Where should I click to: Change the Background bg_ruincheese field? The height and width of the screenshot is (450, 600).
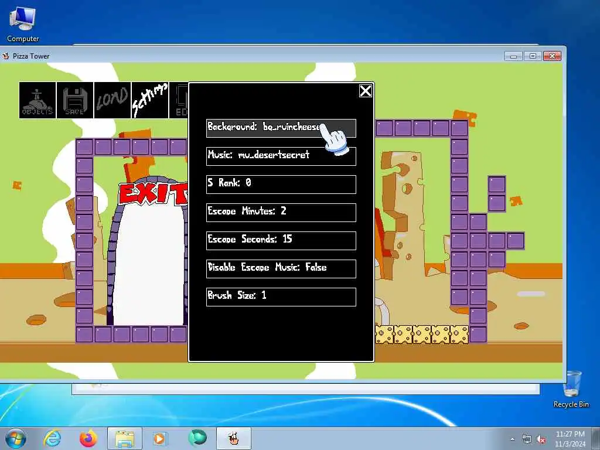281,128
